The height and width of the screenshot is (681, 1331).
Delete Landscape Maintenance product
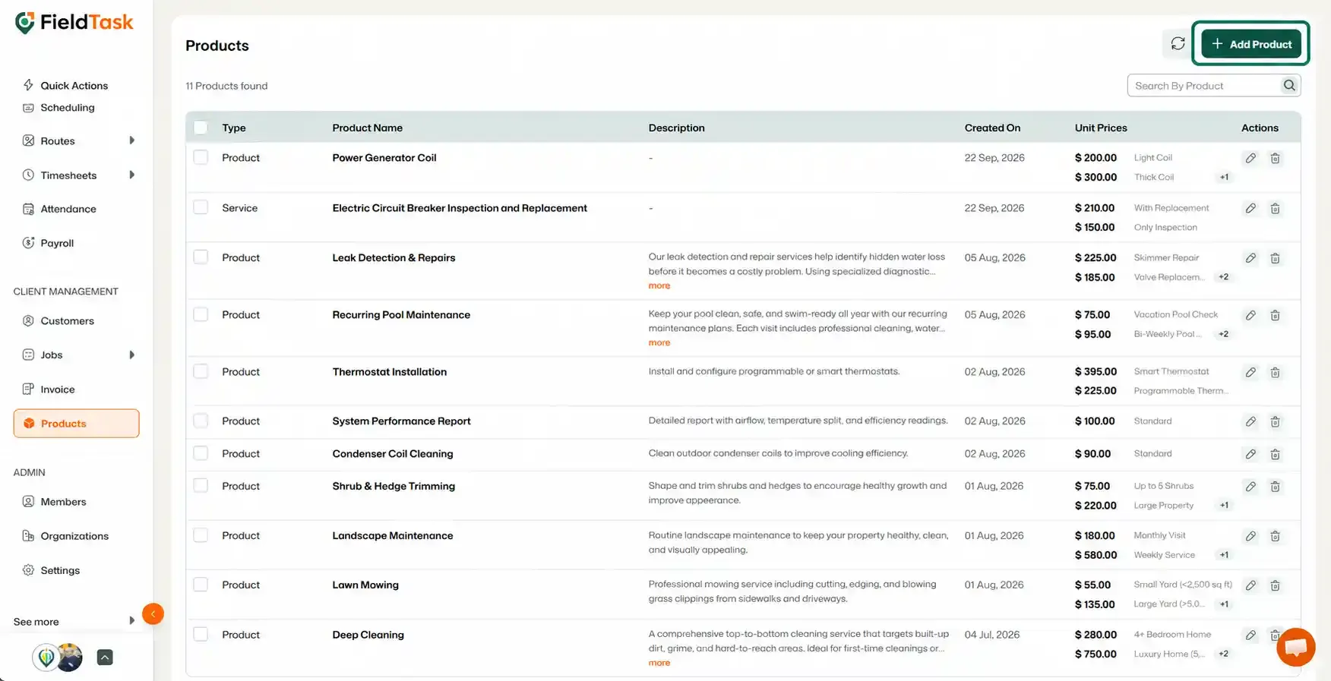(1276, 536)
